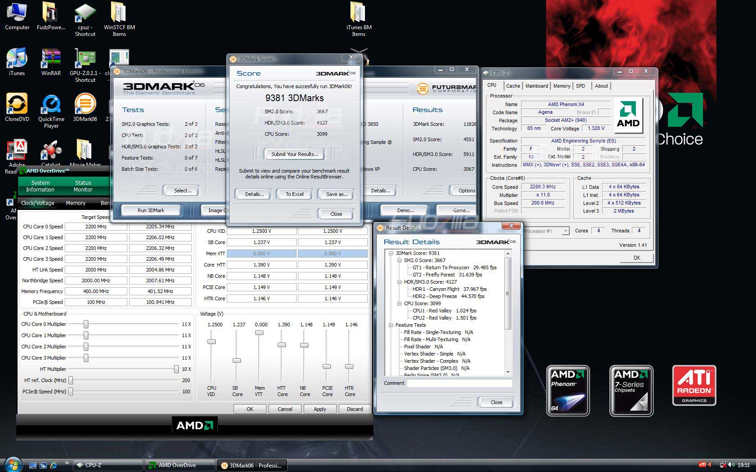The width and height of the screenshot is (756, 472).
Task: Open the Catalyst desktop icon
Action: [x=50, y=150]
